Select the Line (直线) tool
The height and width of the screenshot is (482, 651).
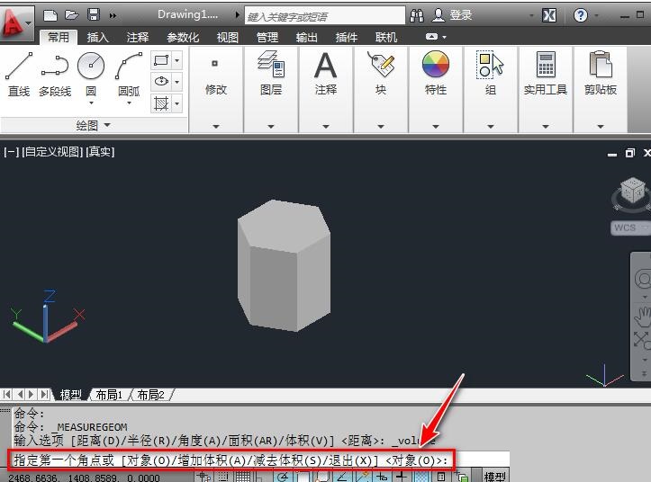19,74
